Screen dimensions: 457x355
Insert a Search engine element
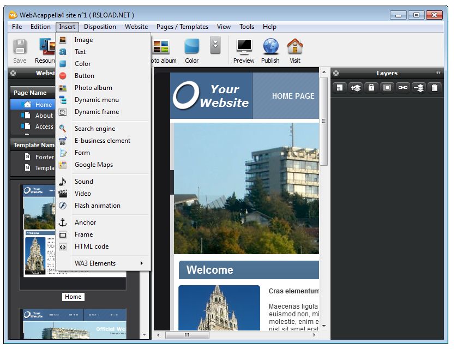pyautogui.click(x=104, y=129)
